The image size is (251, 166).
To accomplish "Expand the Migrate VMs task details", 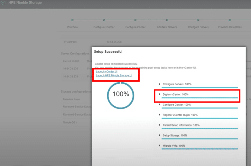I will pyautogui.click(x=159, y=145).
